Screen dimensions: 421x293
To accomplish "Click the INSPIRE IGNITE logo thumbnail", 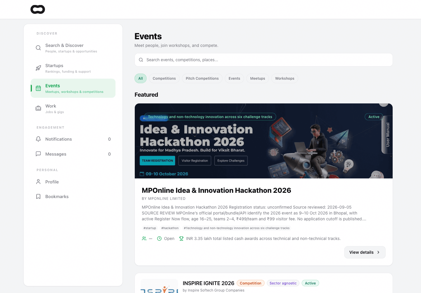I will point(159,286).
